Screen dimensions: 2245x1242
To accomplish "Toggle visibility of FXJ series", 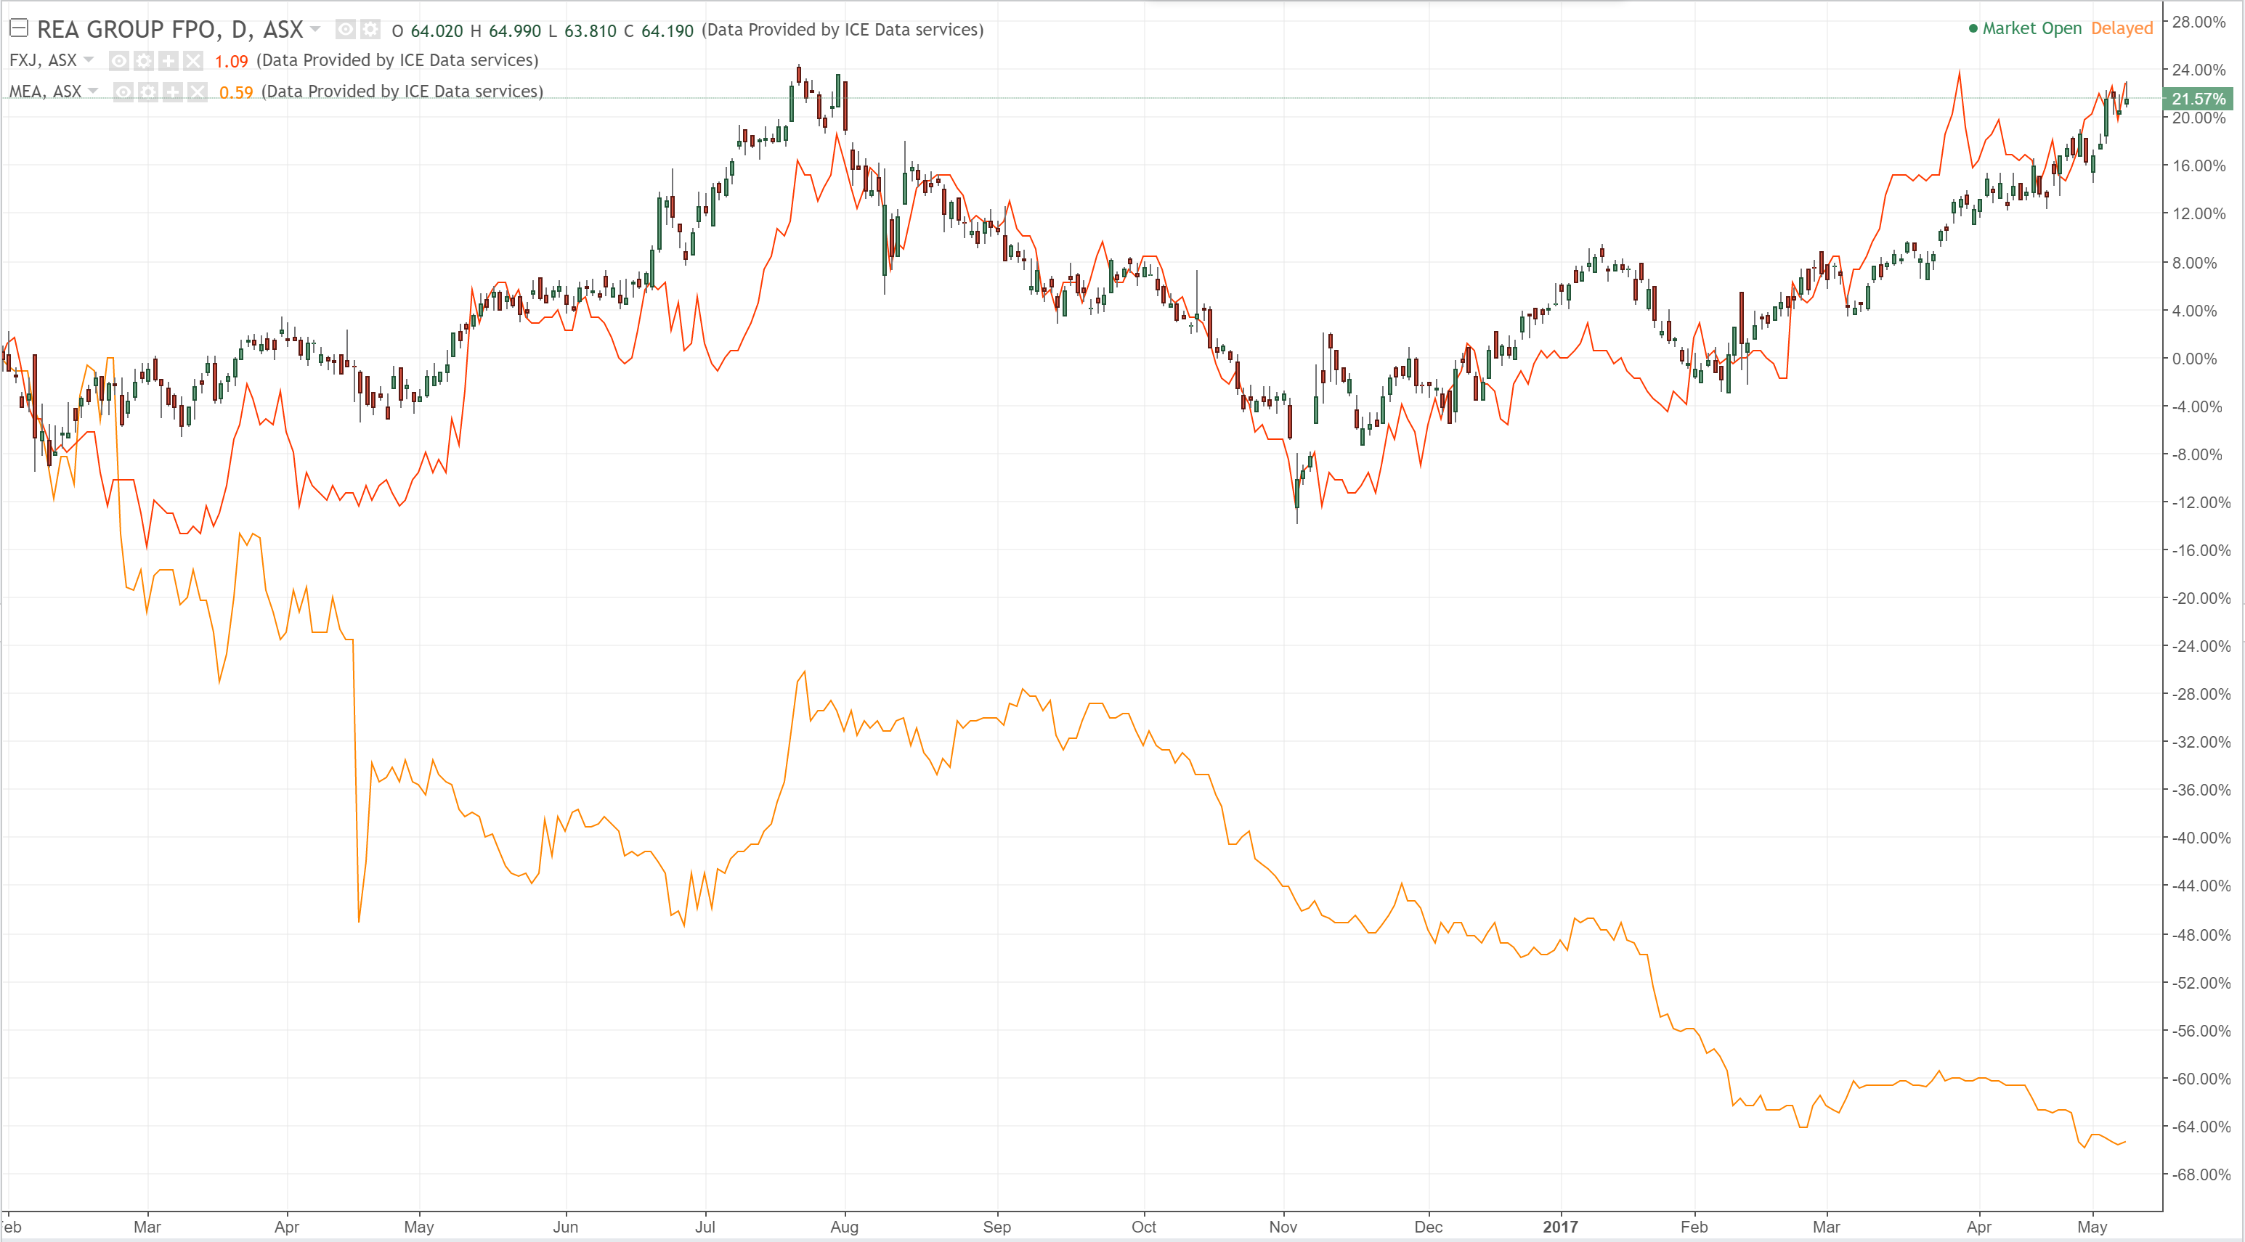I will (119, 61).
